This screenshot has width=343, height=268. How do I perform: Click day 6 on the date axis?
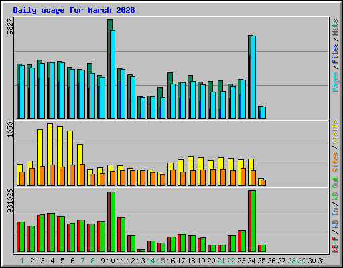(x=72, y=261)
